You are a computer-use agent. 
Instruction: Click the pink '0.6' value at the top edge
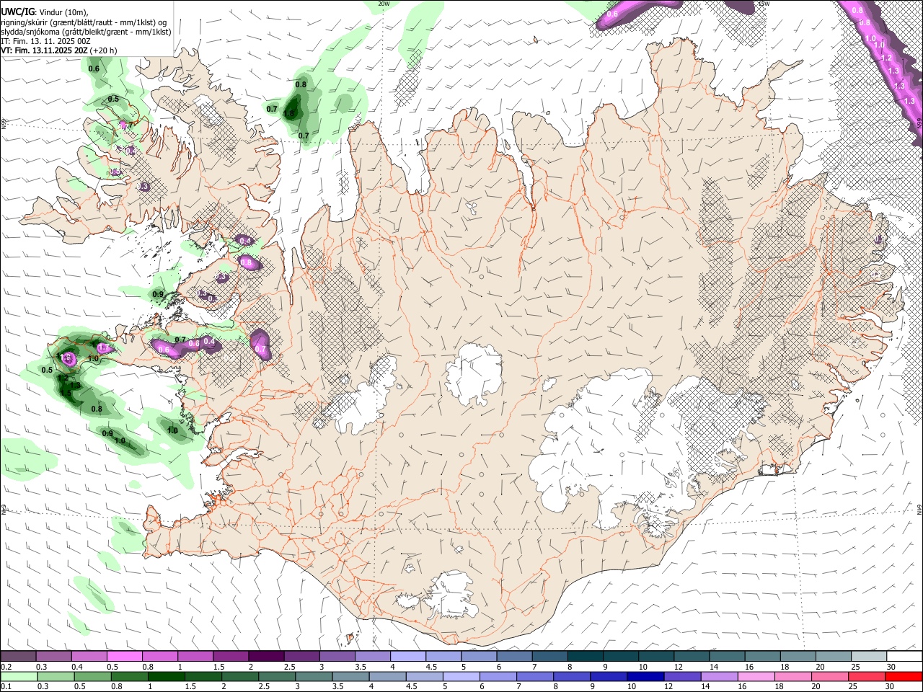pyautogui.click(x=612, y=14)
